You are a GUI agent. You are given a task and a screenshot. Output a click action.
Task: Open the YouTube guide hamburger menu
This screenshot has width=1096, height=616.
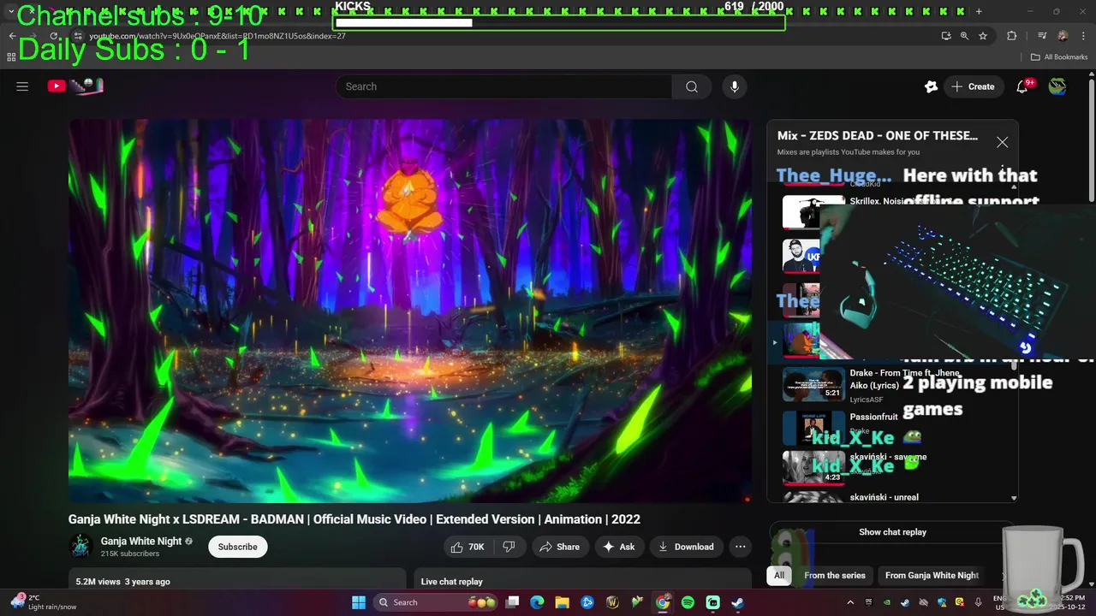click(22, 86)
